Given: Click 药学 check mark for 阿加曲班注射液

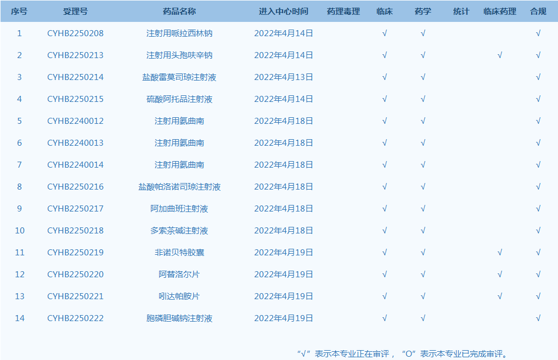Looking at the screenshot, I should (423, 209).
